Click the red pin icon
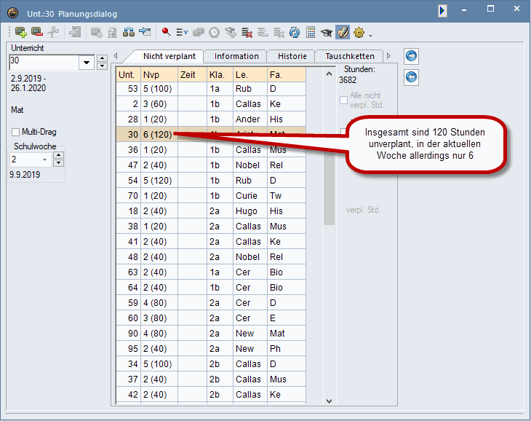Image resolution: width=531 pixels, height=421 pixels. pyautogui.click(x=167, y=32)
